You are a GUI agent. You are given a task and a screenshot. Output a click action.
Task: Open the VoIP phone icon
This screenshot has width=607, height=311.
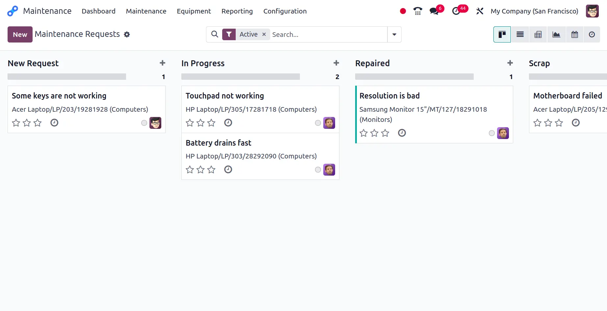[418, 11]
